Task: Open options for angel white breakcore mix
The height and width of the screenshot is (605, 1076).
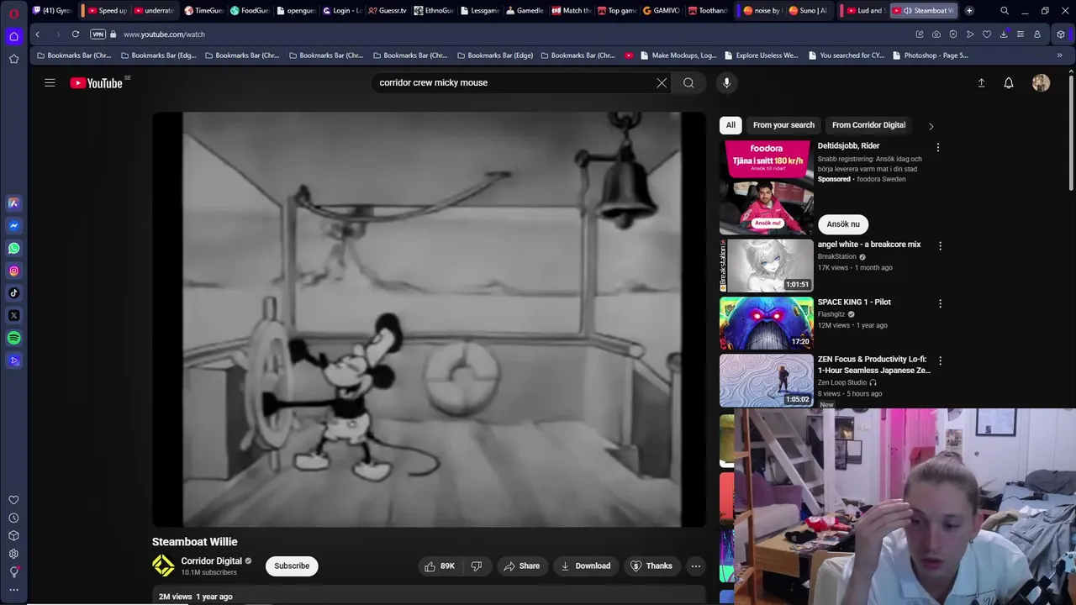Action: 940,245
